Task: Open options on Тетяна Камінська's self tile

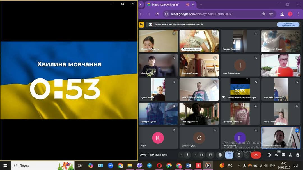Action: tap(297, 131)
